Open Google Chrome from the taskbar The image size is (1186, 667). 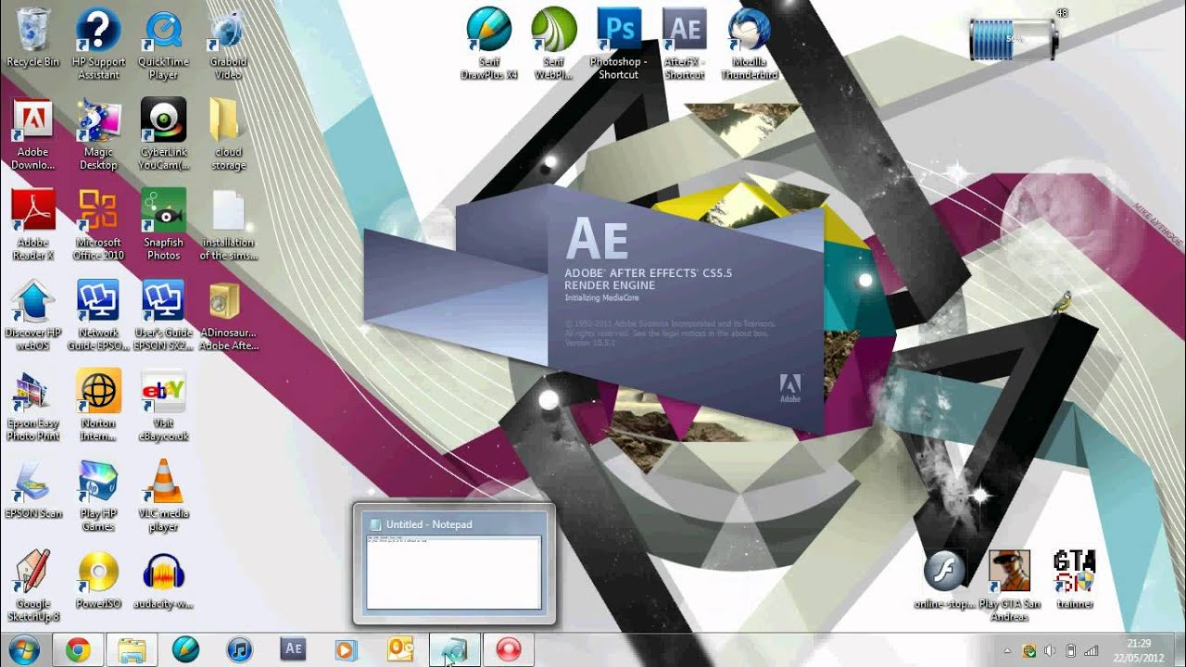(x=78, y=650)
